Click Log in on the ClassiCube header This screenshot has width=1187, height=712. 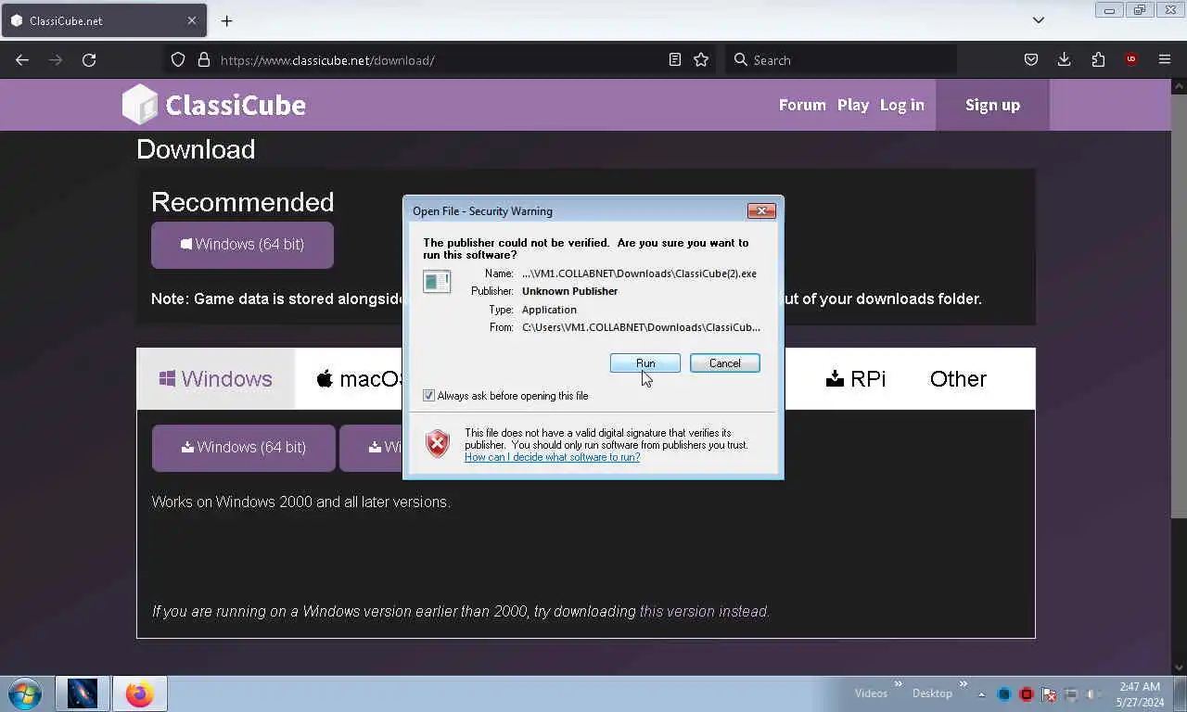click(902, 105)
